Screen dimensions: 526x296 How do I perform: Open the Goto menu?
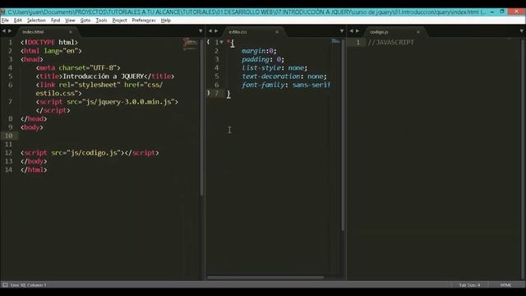[85, 20]
